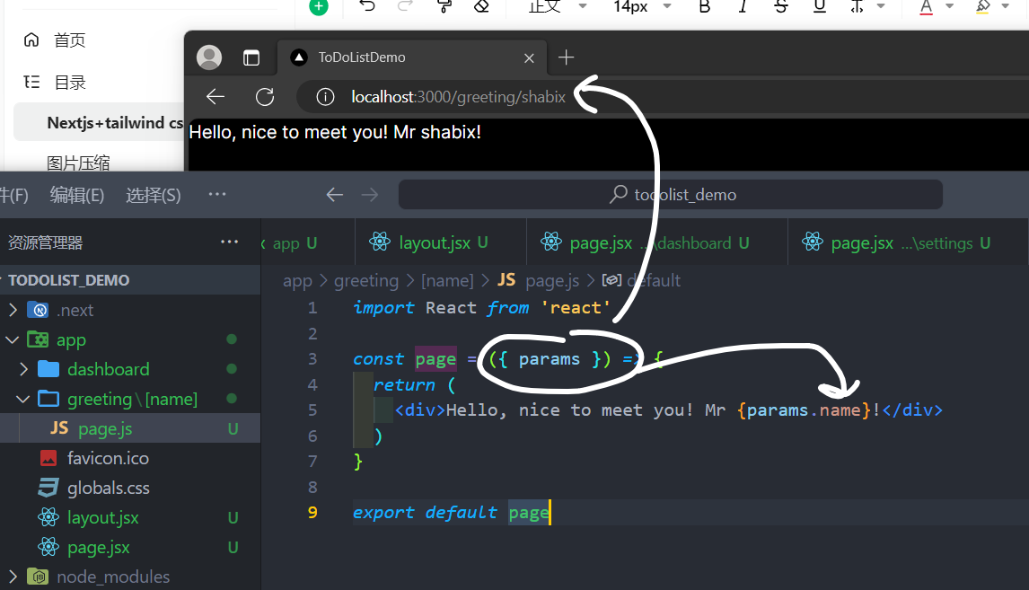Click the localhost:3000/greeting/shabix address bar
The width and height of the screenshot is (1029, 590).
(x=458, y=97)
